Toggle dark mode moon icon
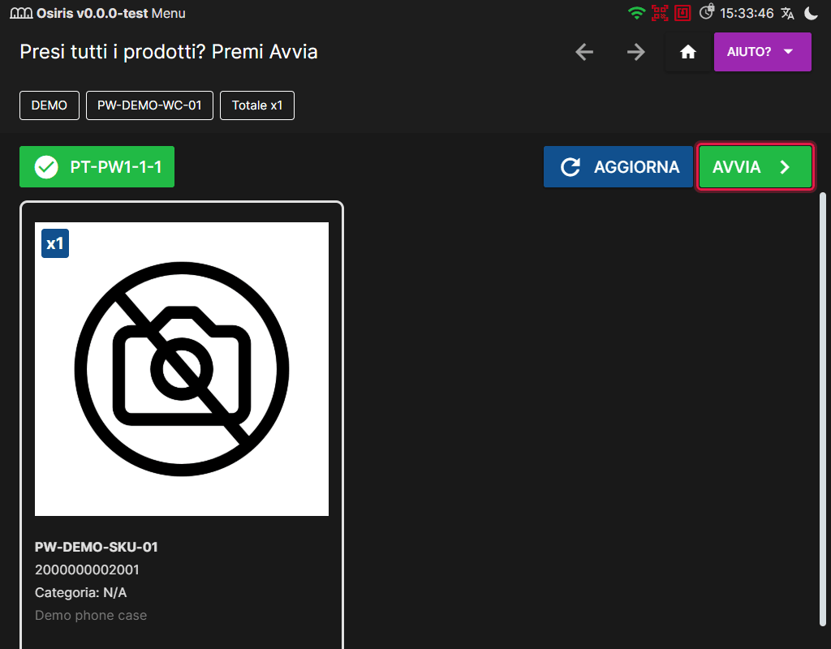The height and width of the screenshot is (649, 831). point(811,13)
